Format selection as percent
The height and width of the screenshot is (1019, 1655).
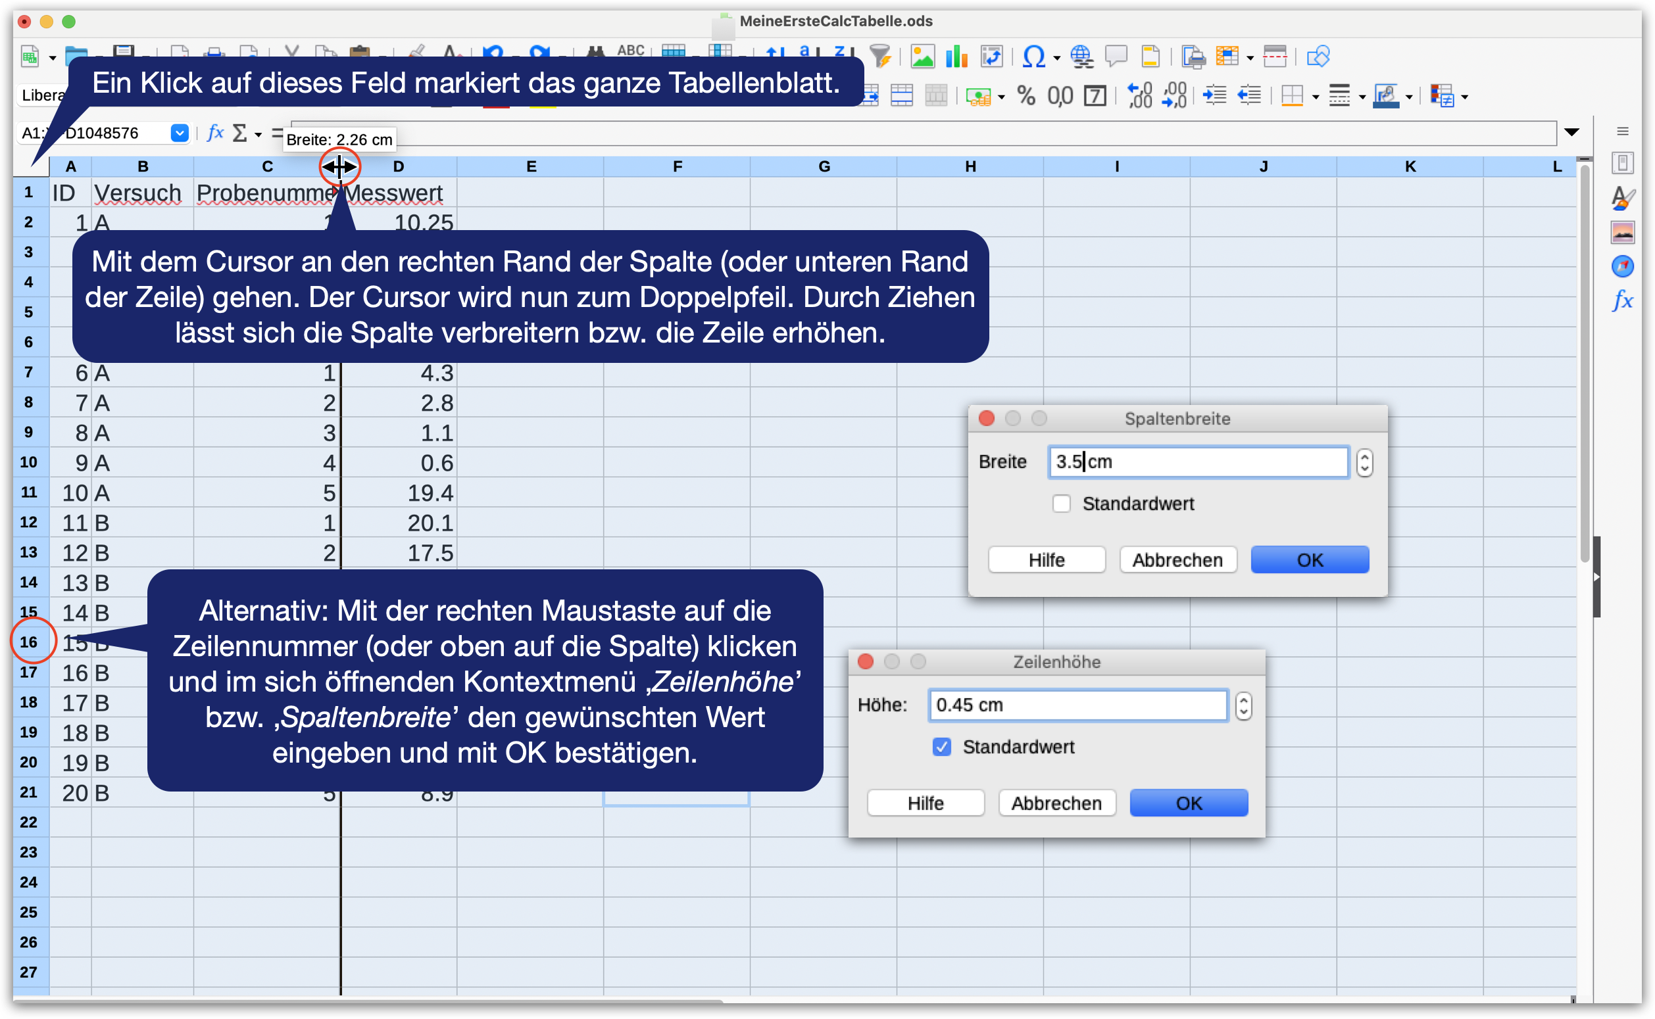pyautogui.click(x=1027, y=97)
